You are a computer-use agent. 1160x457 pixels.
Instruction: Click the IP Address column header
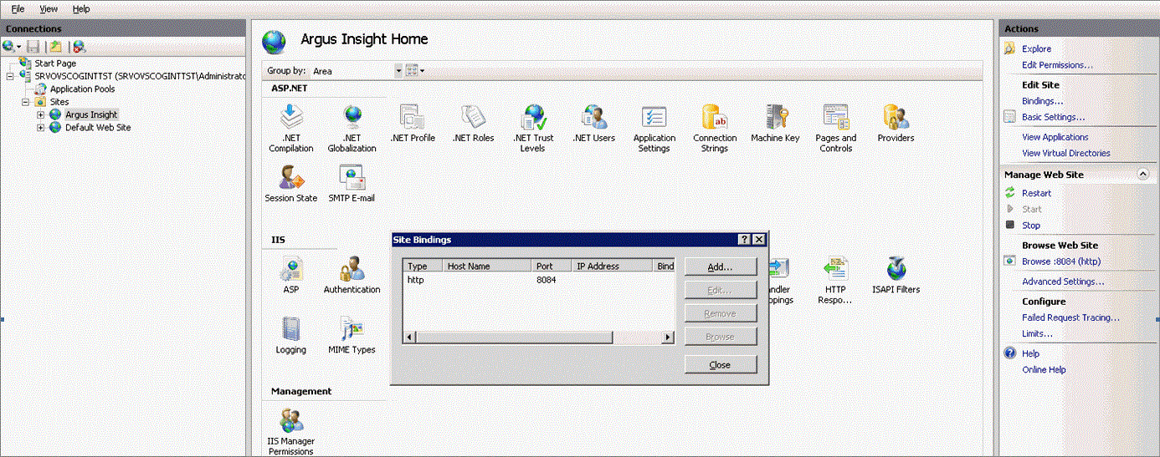[611, 267]
